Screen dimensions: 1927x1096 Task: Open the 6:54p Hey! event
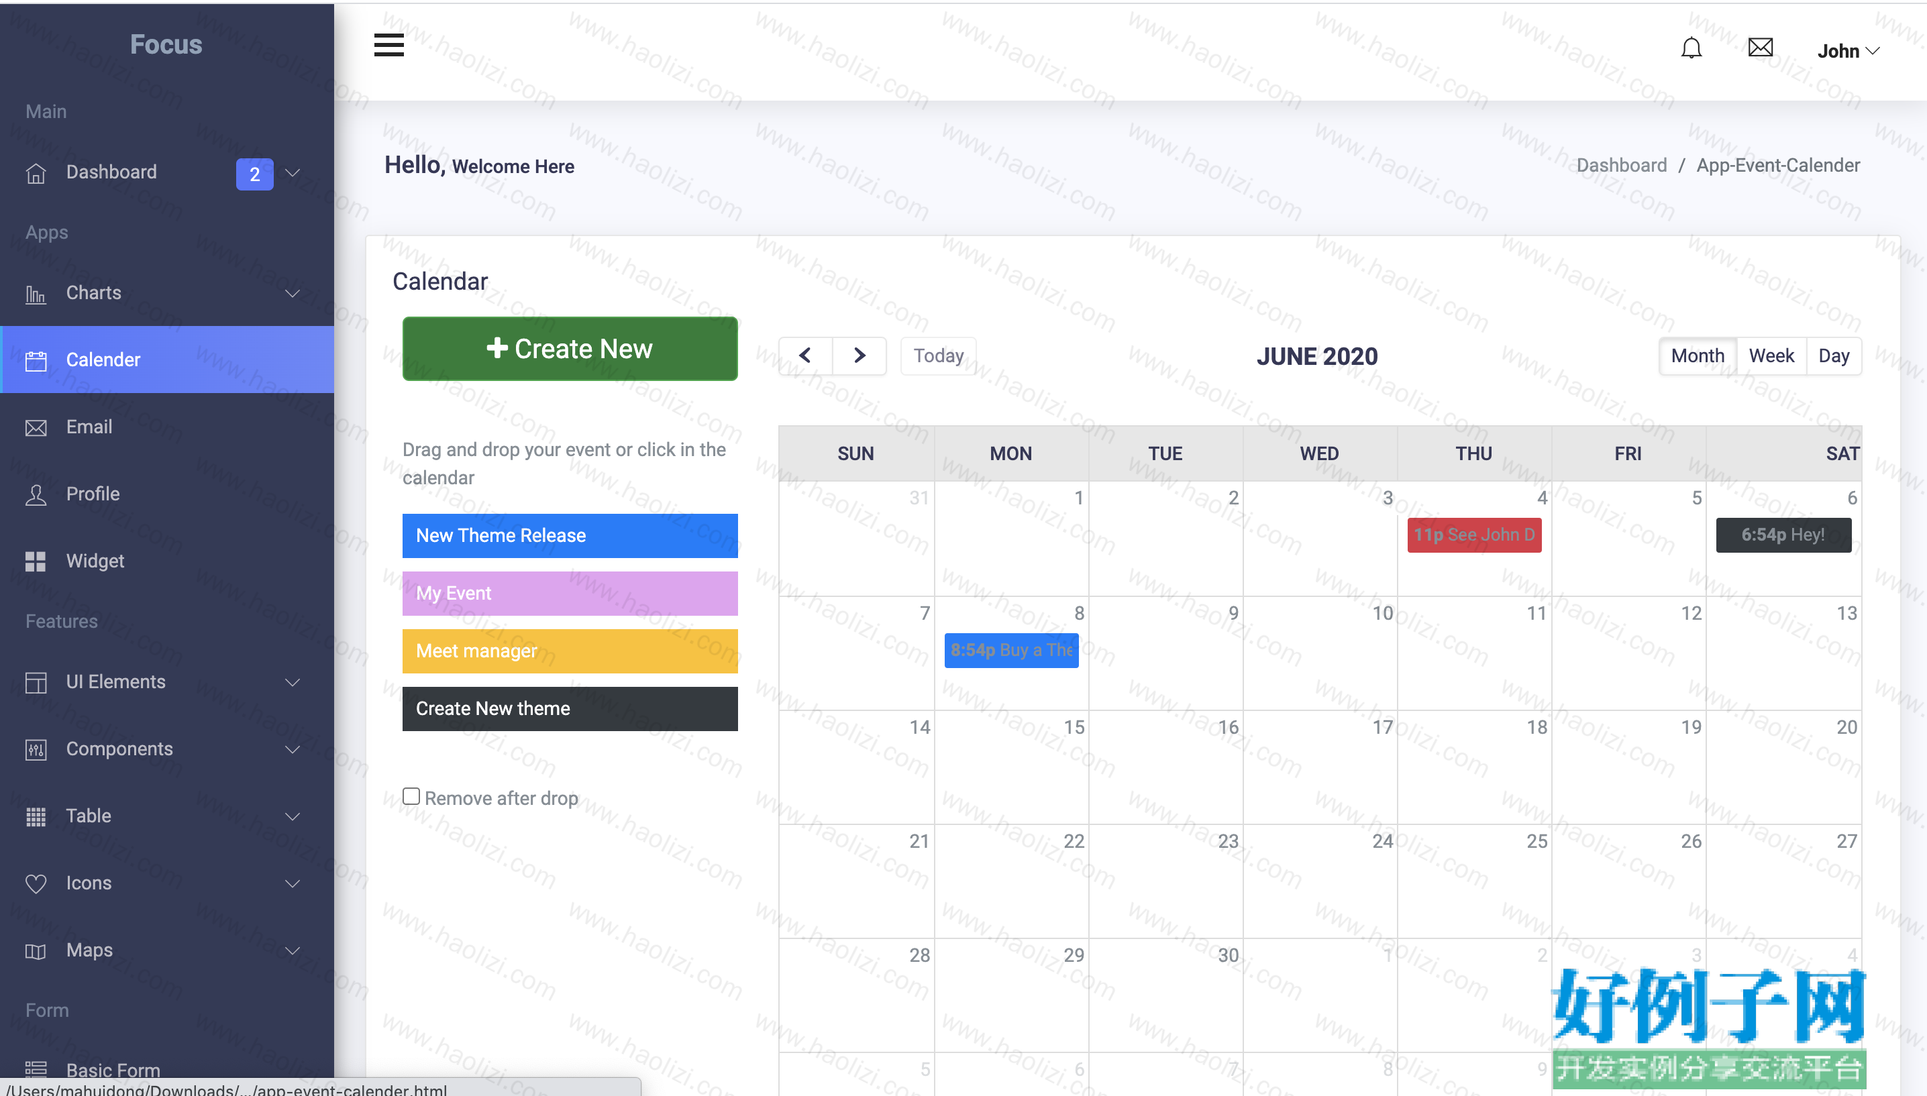tap(1783, 535)
